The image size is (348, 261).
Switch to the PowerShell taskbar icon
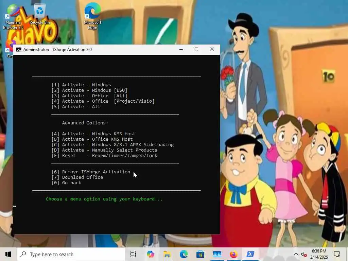(x=250, y=254)
